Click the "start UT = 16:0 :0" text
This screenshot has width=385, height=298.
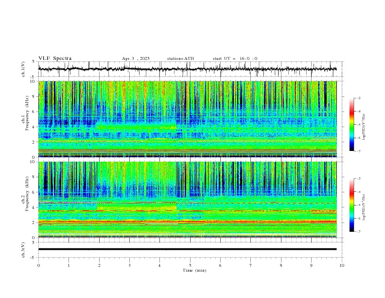235,58
